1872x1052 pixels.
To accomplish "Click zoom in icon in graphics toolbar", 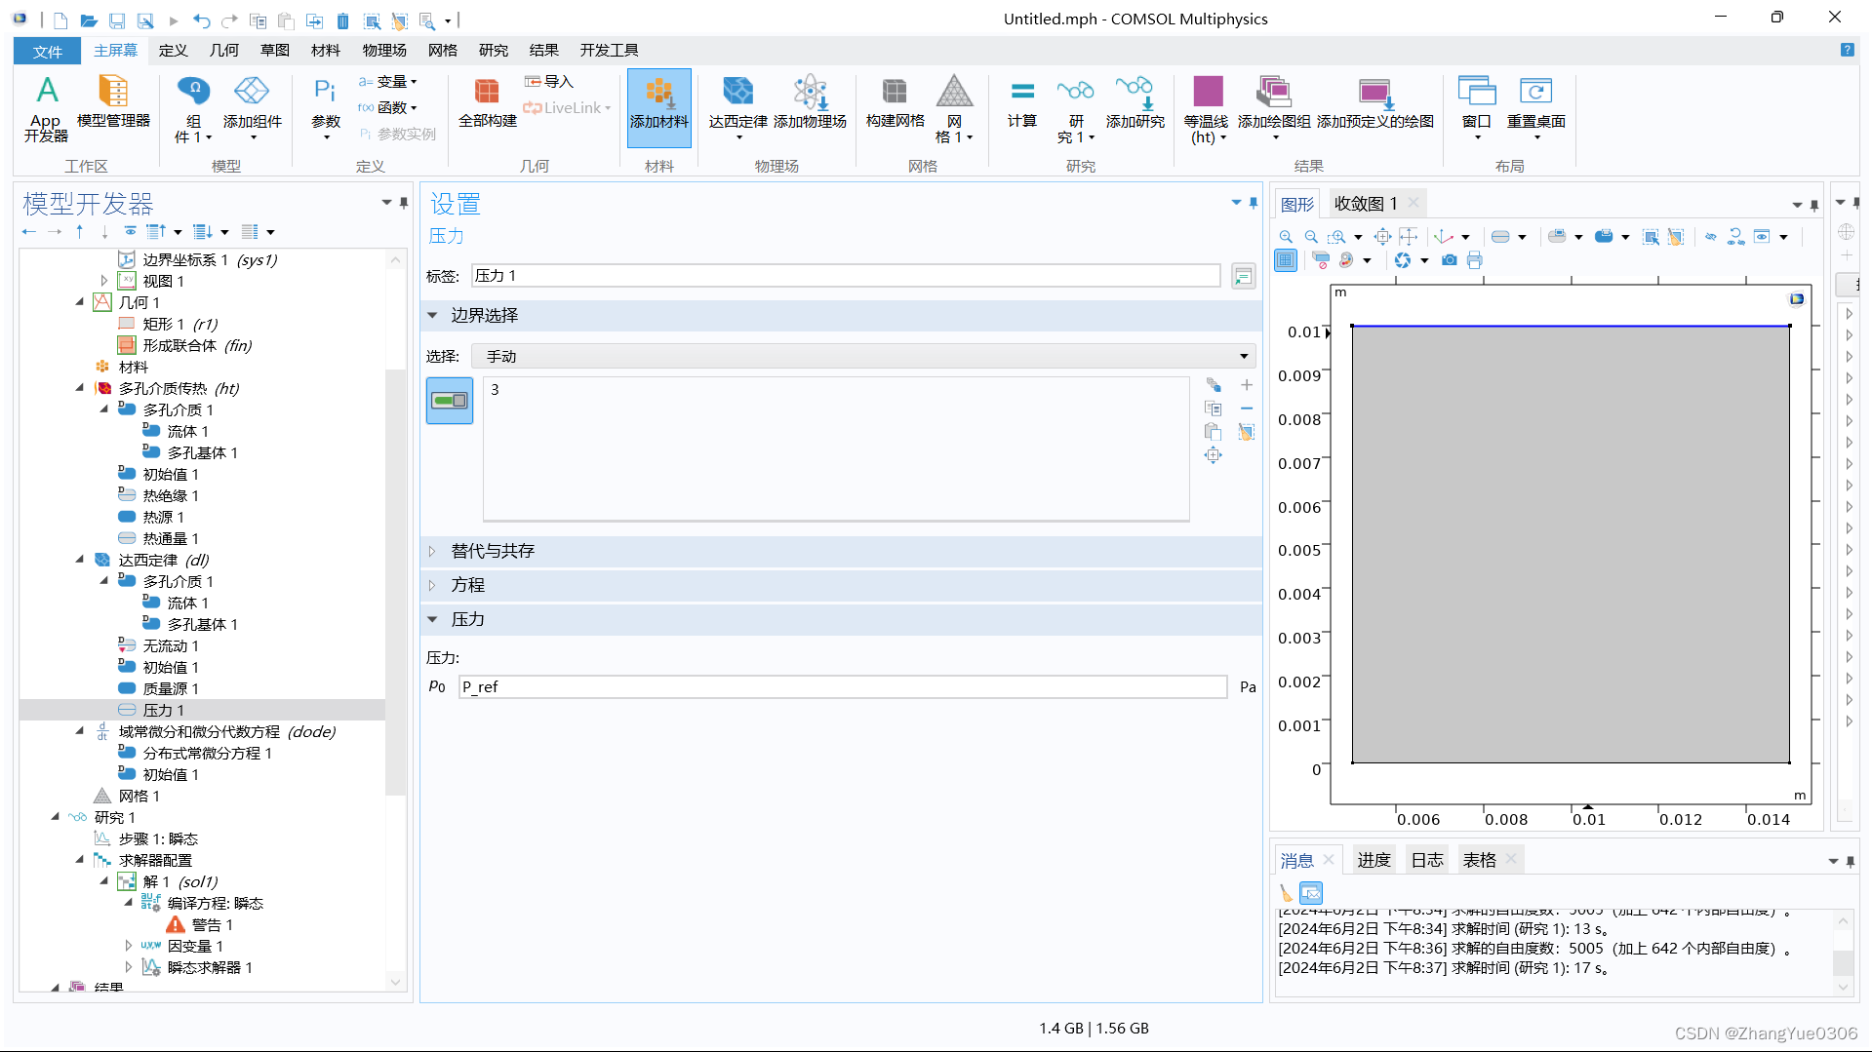I will (1286, 236).
